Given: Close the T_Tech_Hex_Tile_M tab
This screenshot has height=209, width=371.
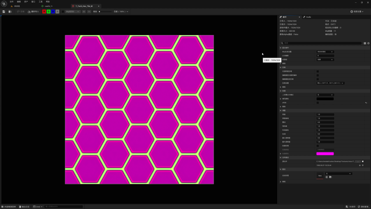Looking at the screenshot, I should pos(99,6).
